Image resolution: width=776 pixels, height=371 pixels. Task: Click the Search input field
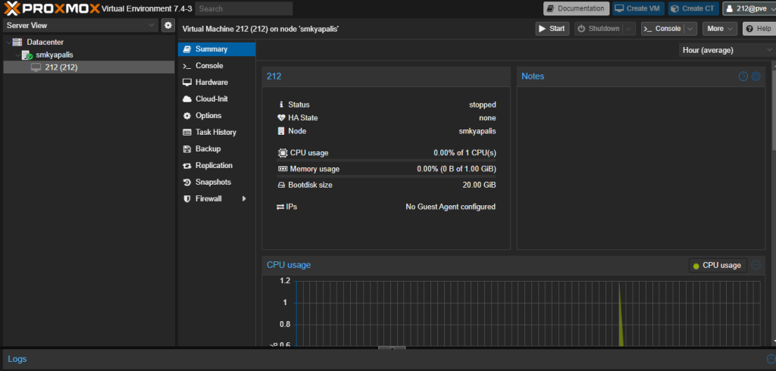[x=243, y=9]
